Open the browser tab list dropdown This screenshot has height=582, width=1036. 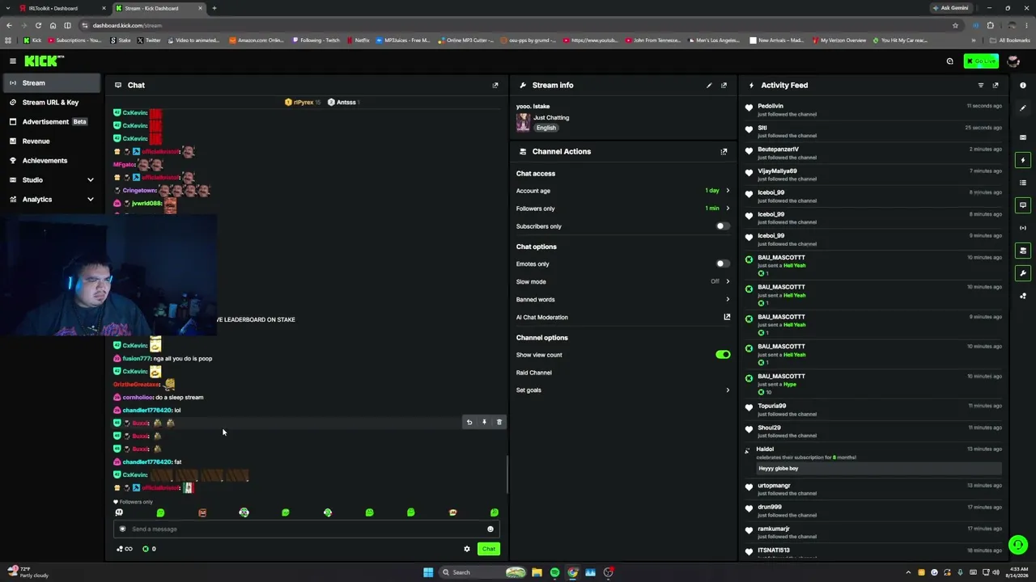pyautogui.click(x=8, y=8)
